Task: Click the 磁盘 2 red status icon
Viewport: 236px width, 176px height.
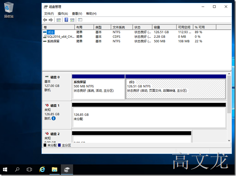Action: [47, 133]
